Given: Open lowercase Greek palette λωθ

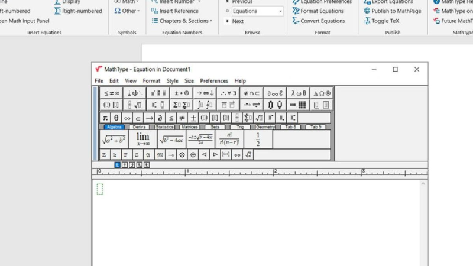Looking at the screenshot, I should pos(299,93).
